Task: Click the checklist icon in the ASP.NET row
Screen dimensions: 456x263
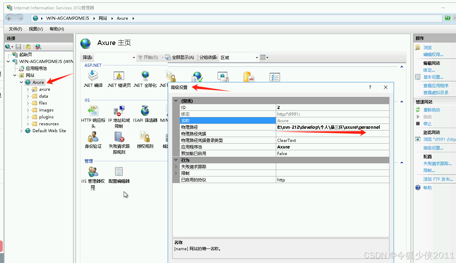Action: (x=274, y=76)
